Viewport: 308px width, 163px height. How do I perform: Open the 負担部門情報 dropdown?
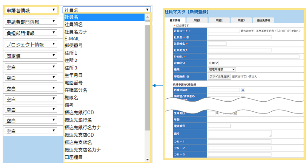click(x=31, y=33)
